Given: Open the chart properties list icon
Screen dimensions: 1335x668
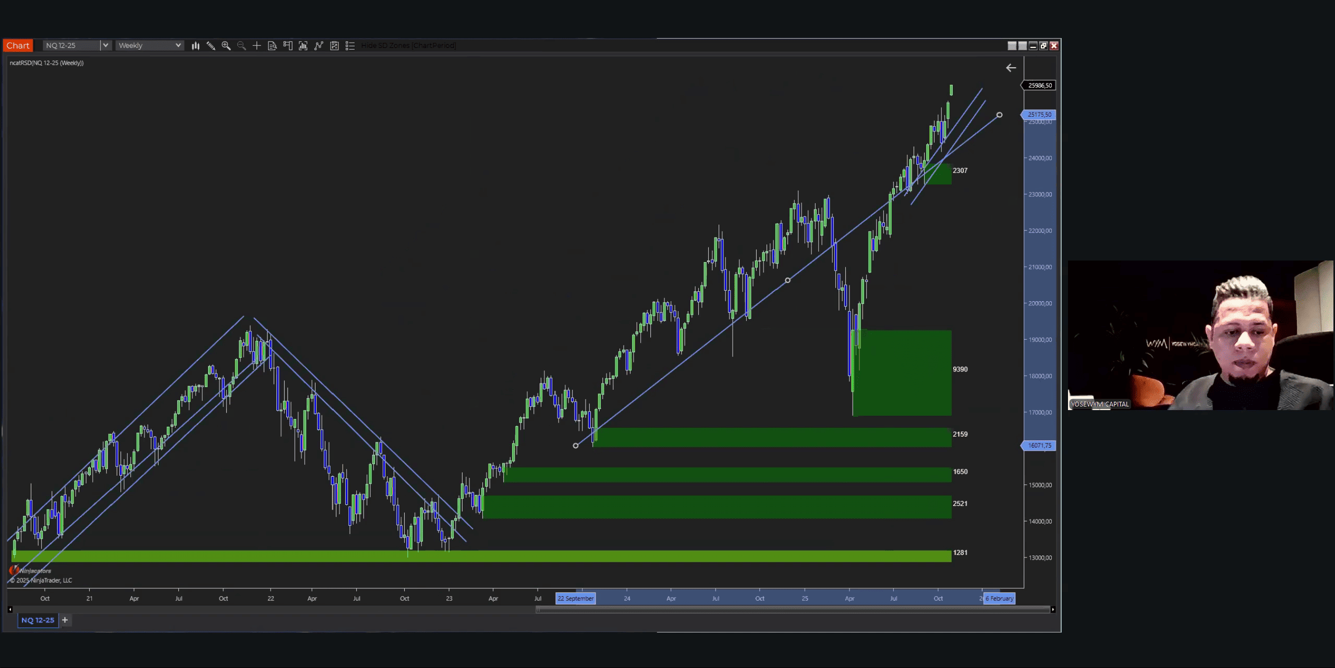Looking at the screenshot, I should (350, 46).
